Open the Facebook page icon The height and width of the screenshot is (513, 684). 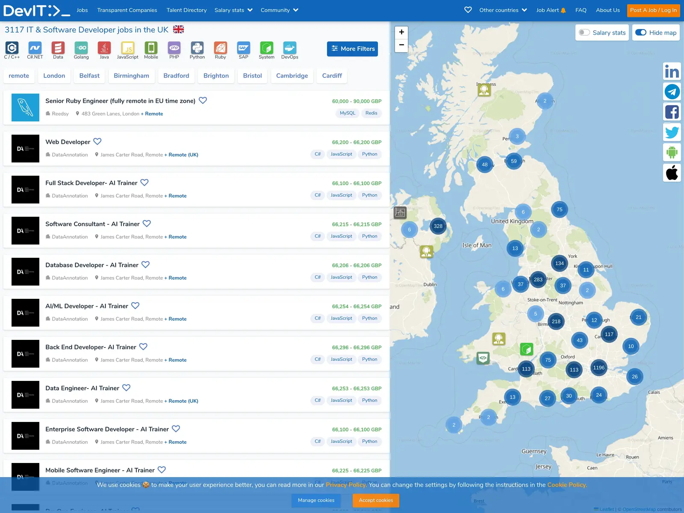(672, 112)
